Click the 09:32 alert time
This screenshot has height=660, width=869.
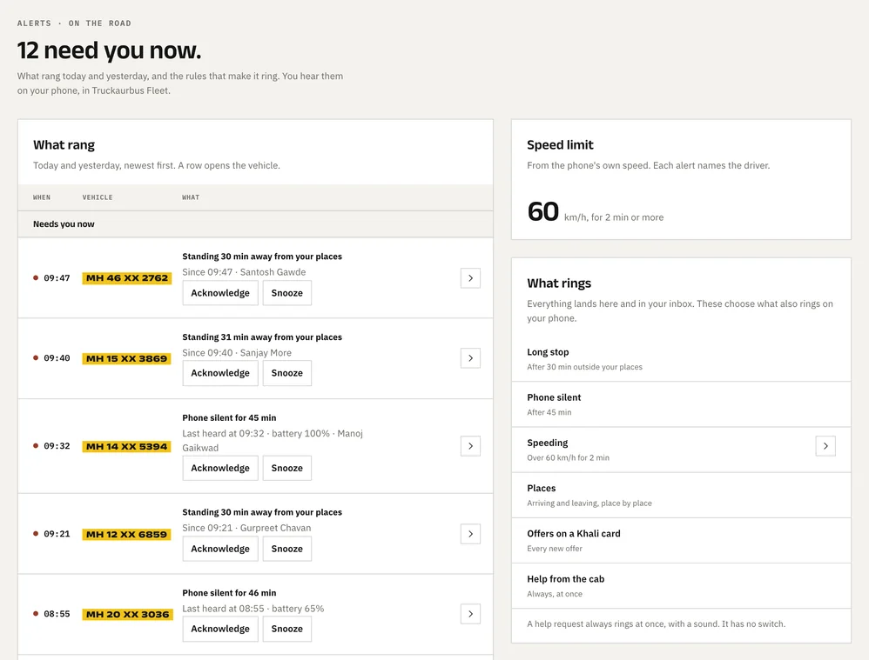pos(57,446)
